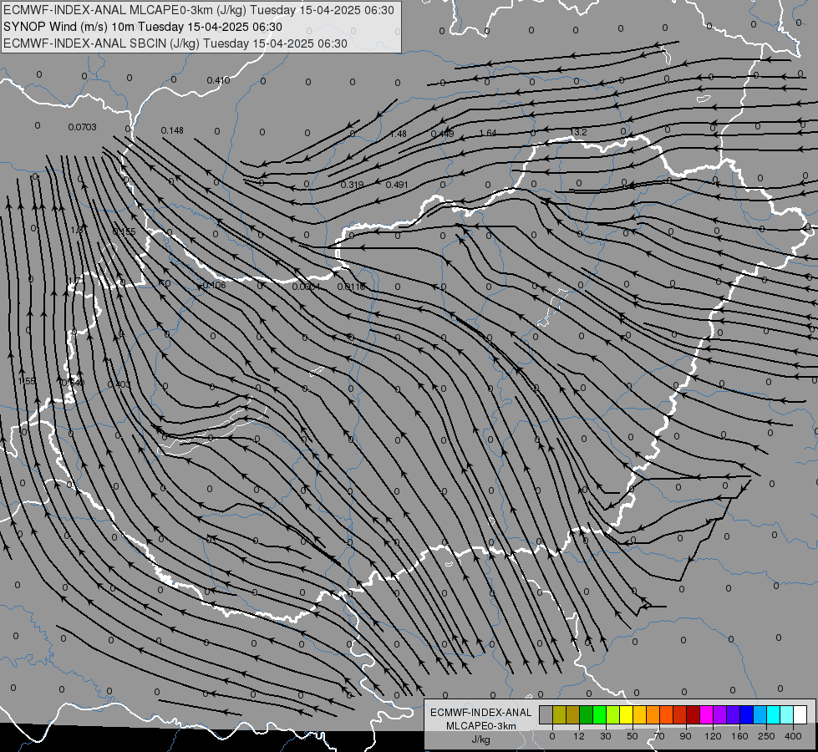The width and height of the screenshot is (818, 752).
Task: Click the map value '0.148'
Action: coord(172,130)
